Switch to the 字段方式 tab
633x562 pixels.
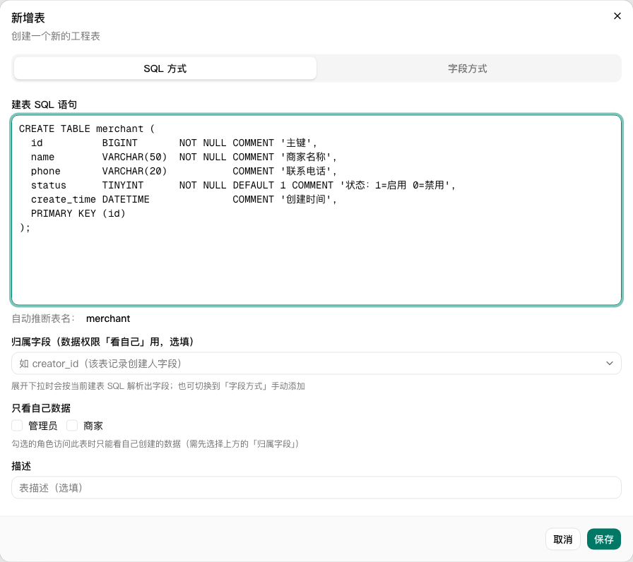pyautogui.click(x=468, y=68)
